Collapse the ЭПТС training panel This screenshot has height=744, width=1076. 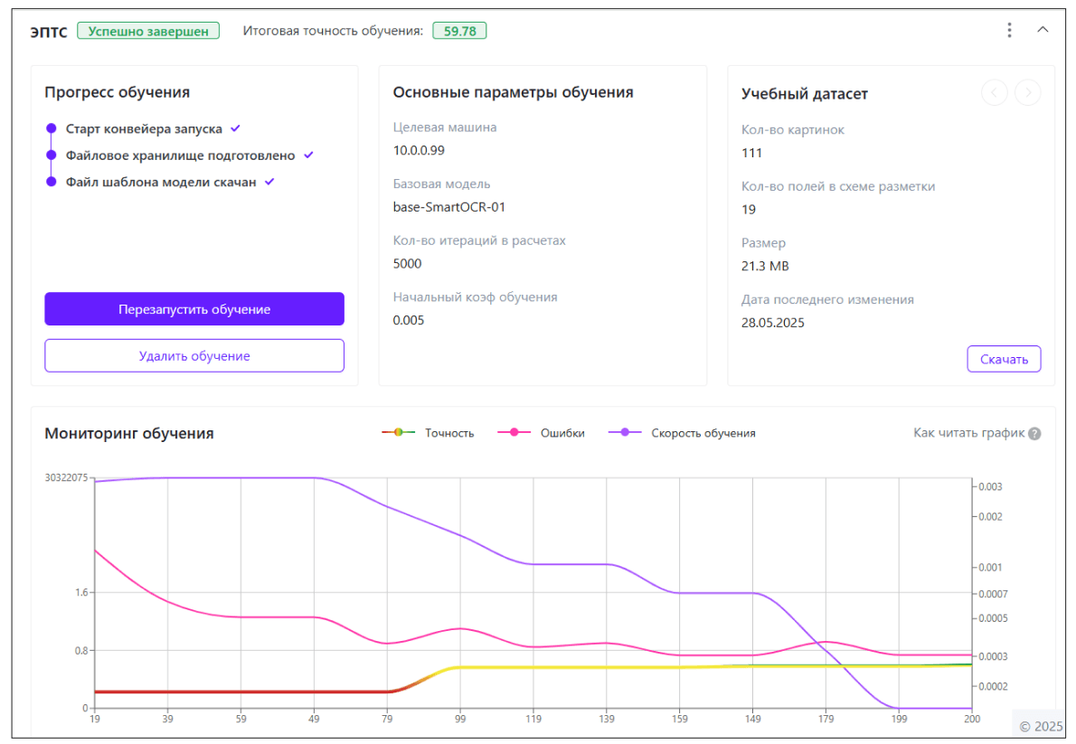click(1043, 30)
